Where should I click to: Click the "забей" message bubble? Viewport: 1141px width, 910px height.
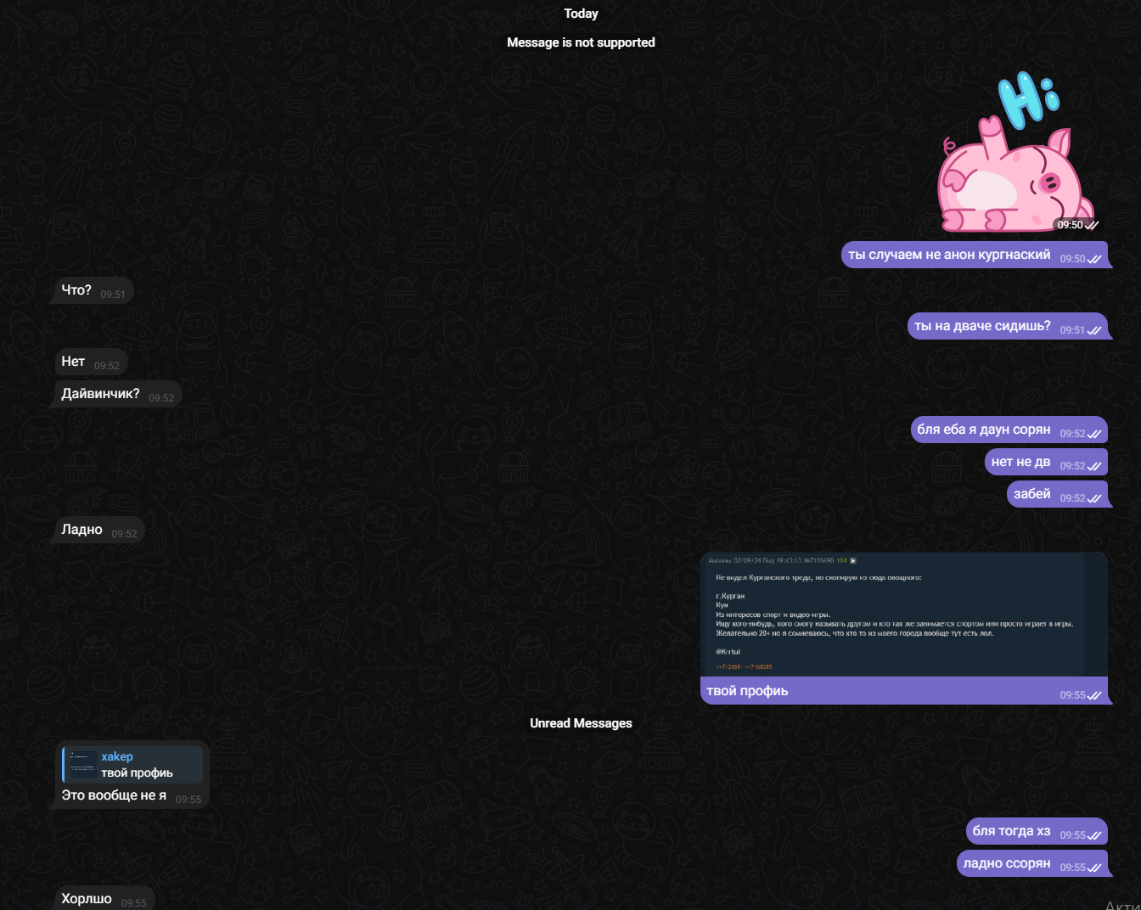coord(1058,494)
